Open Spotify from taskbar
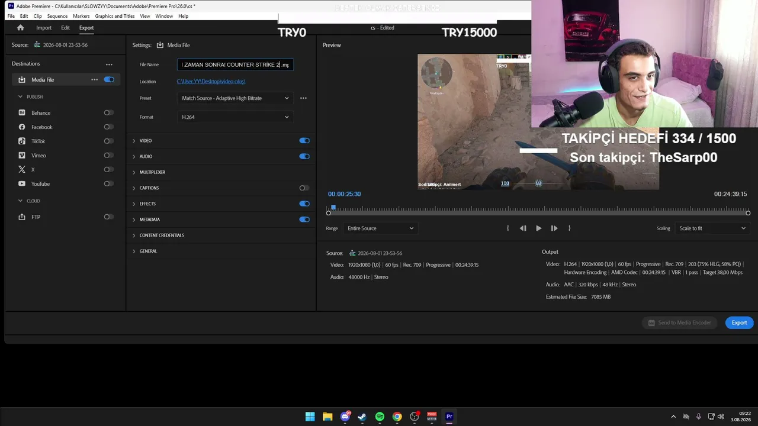This screenshot has width=758, height=426. click(x=380, y=417)
